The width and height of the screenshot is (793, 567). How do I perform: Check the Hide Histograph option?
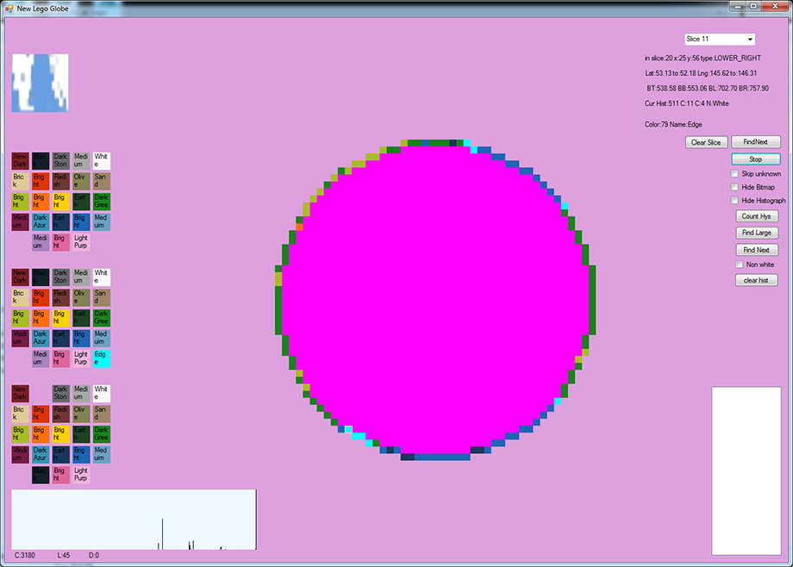pyautogui.click(x=735, y=201)
